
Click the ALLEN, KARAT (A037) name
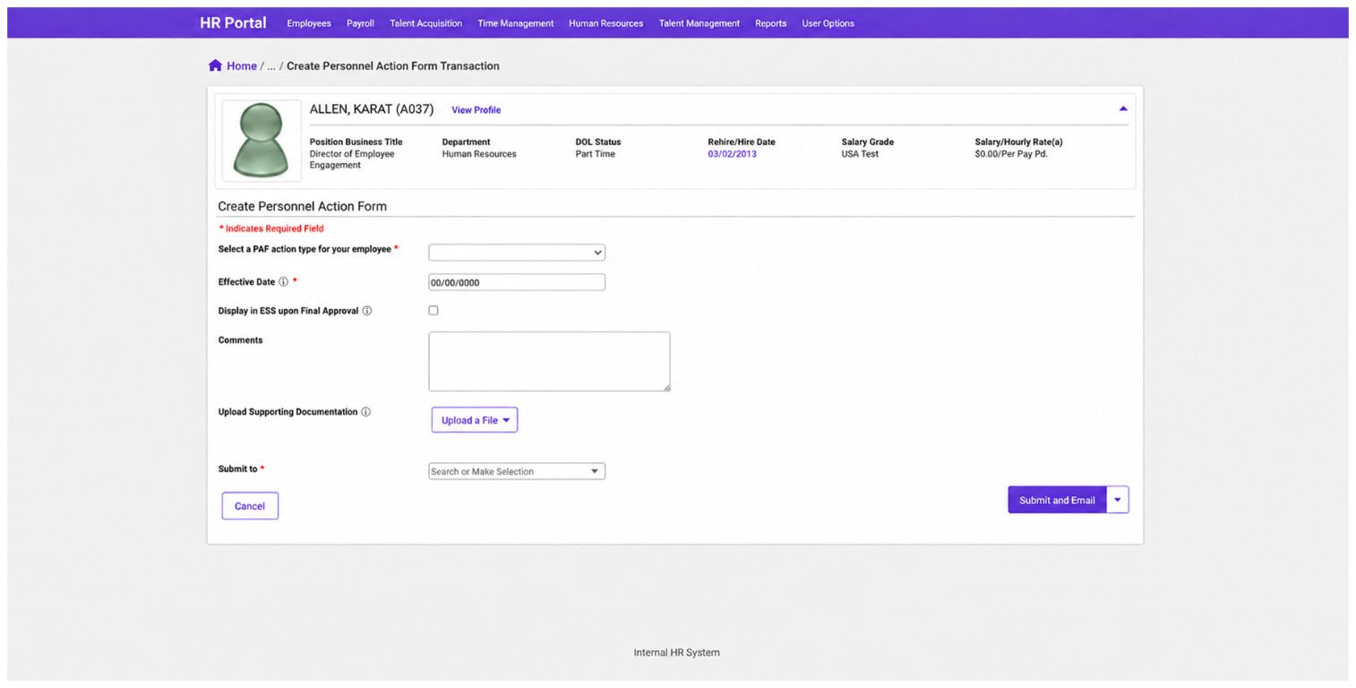(x=372, y=109)
